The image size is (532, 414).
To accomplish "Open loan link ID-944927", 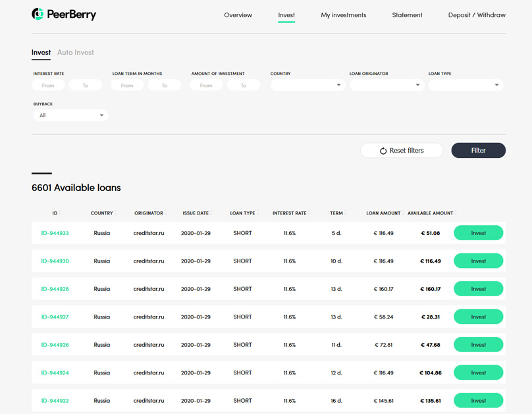I will click(55, 317).
